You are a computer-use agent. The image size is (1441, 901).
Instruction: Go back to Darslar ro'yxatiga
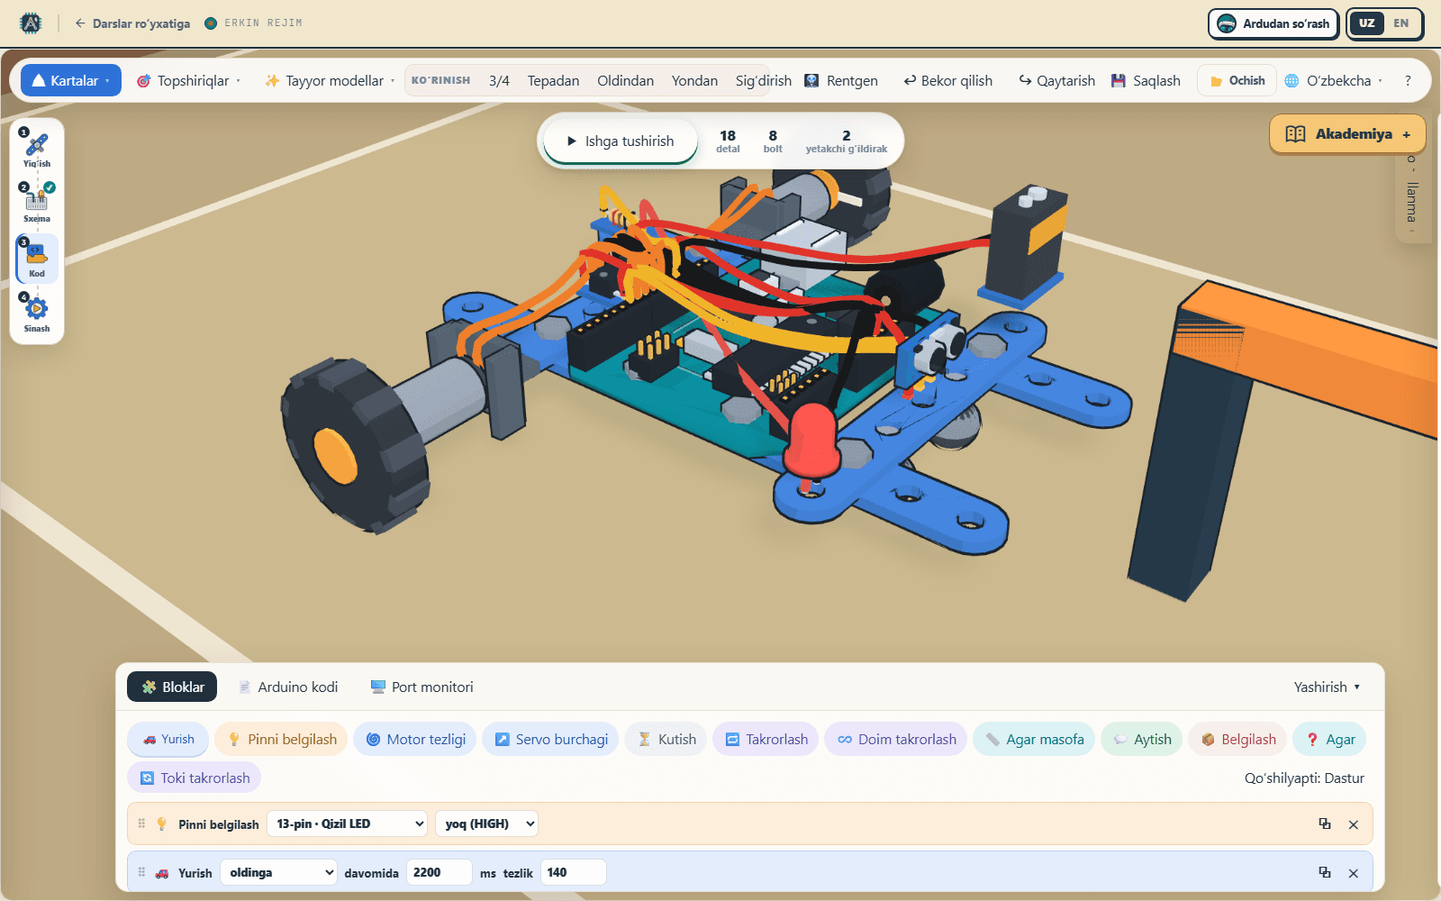coord(132,23)
